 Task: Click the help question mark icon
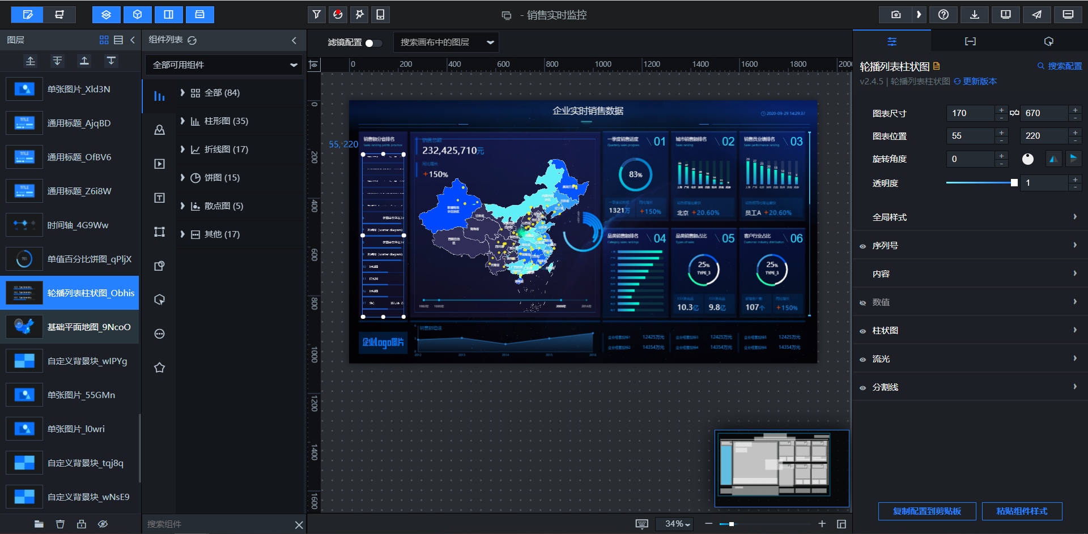[x=943, y=15]
